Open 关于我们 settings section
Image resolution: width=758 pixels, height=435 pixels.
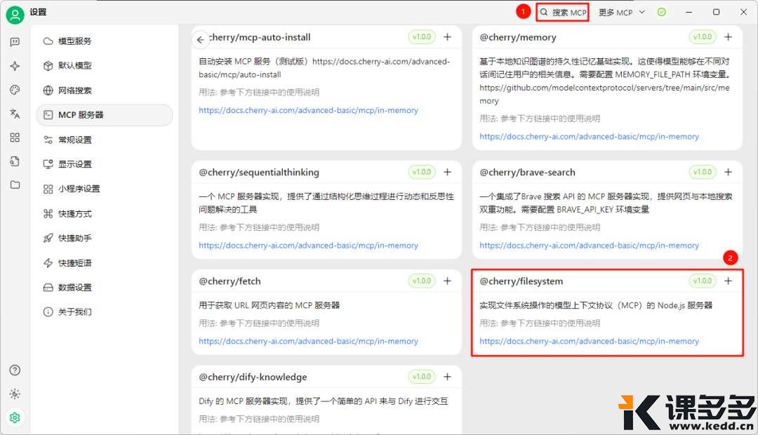click(105, 312)
